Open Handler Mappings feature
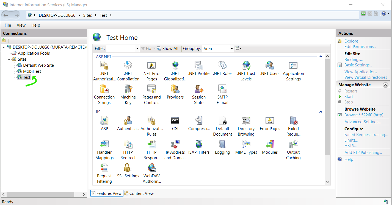Image resolution: width=392 pixels, height=205 pixels. tap(104, 150)
